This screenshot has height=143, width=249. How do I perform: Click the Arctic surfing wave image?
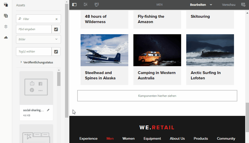[x=210, y=50]
